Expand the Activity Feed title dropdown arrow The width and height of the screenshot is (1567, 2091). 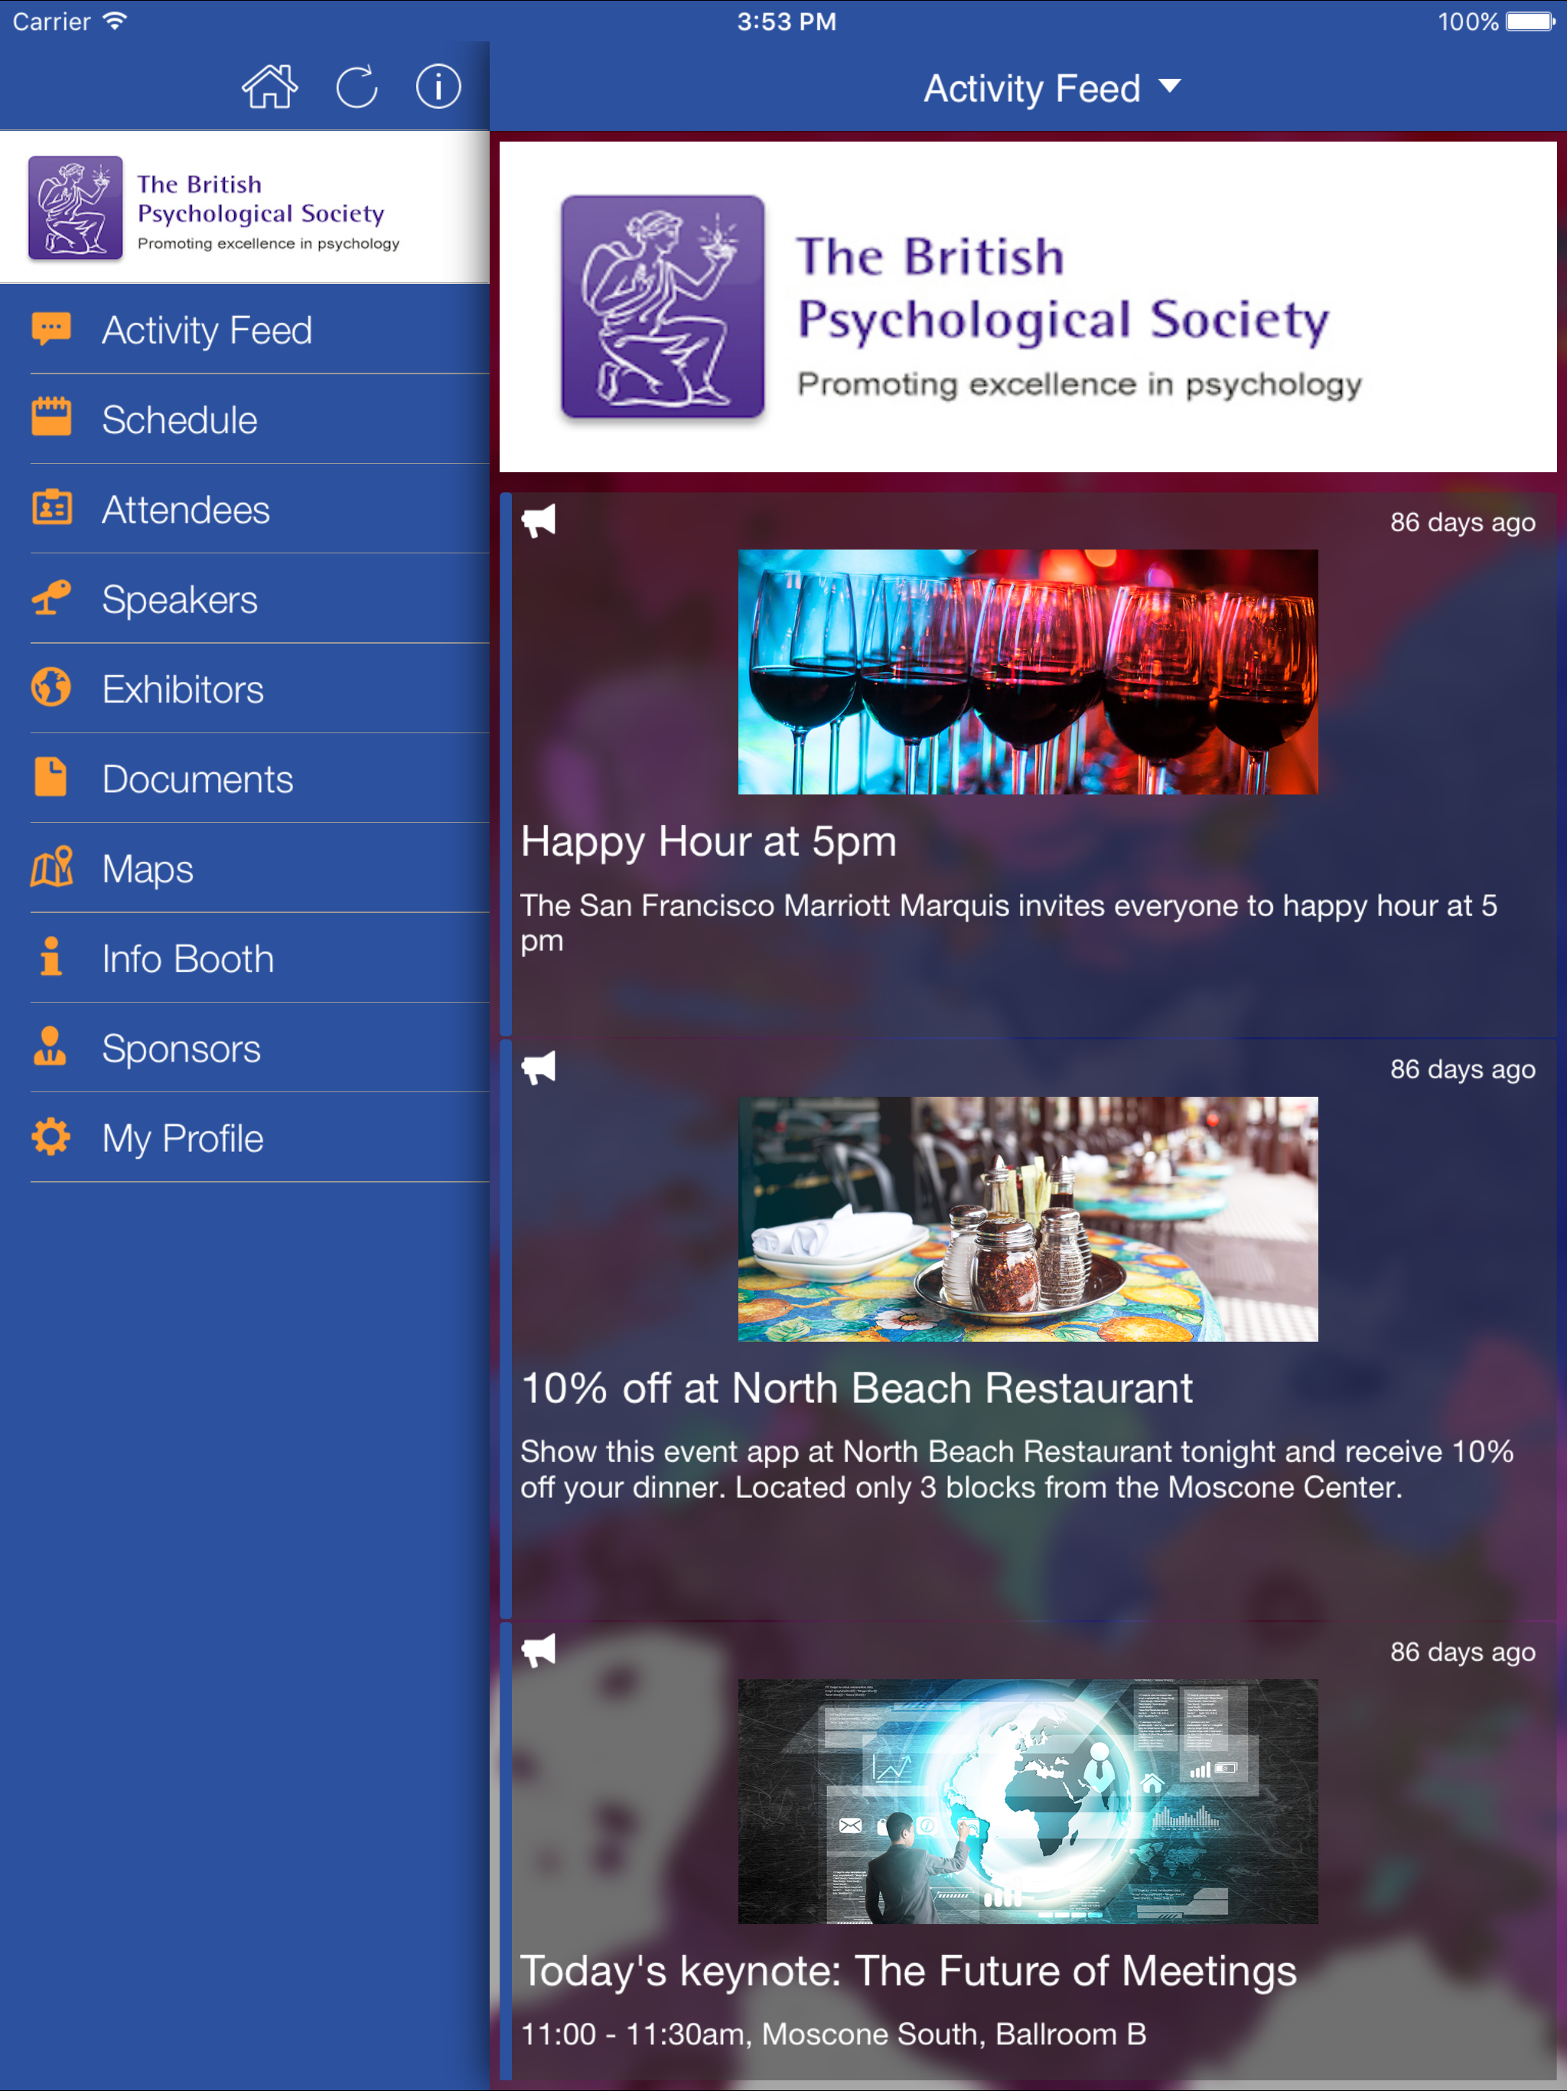coord(1170,87)
